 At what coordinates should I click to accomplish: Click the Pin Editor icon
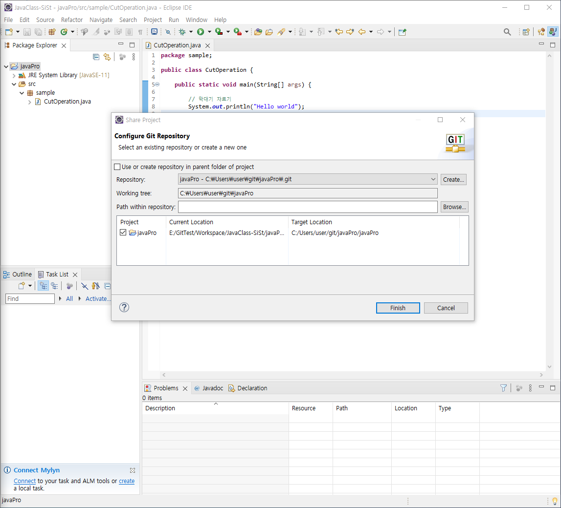[x=402, y=32]
